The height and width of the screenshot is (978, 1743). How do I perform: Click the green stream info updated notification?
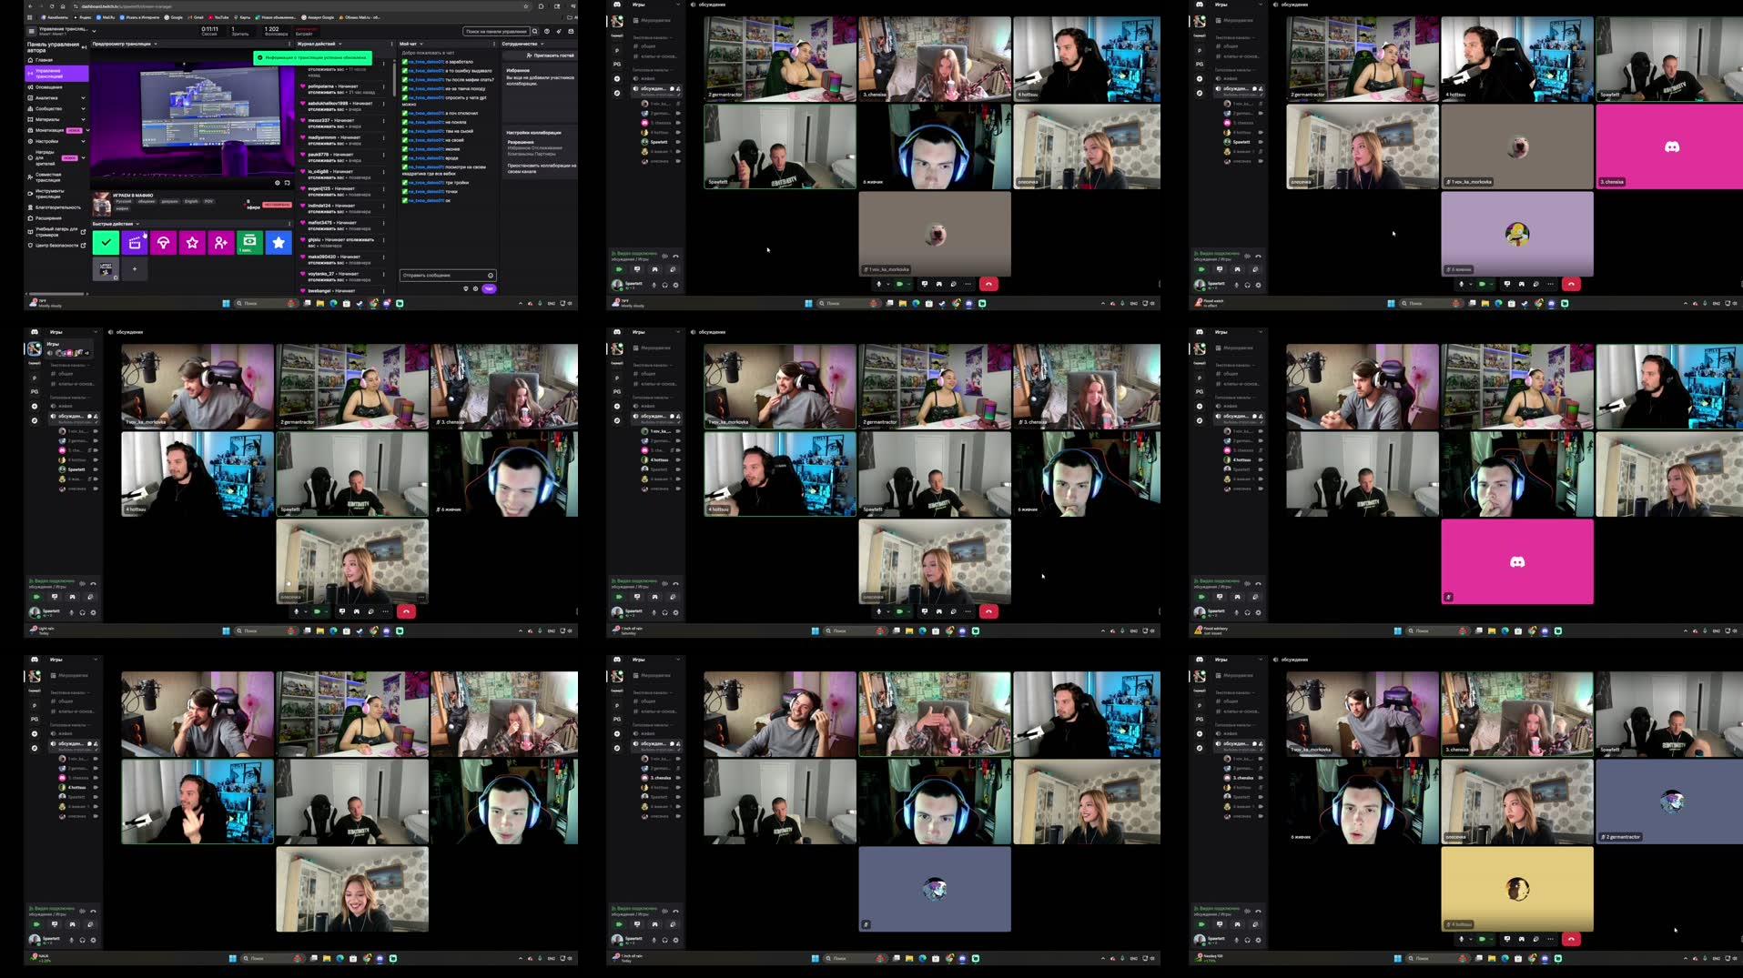(312, 57)
